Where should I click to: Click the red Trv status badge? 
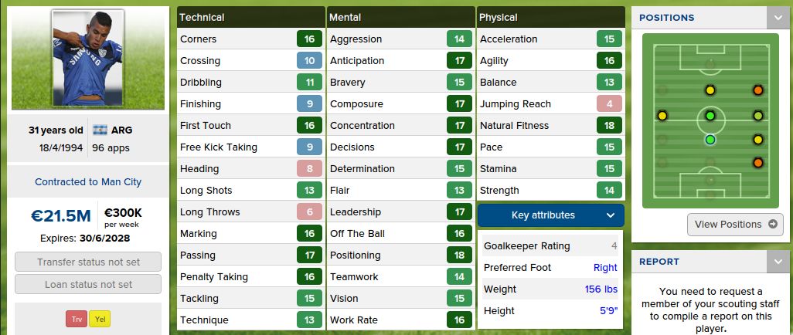pos(77,319)
